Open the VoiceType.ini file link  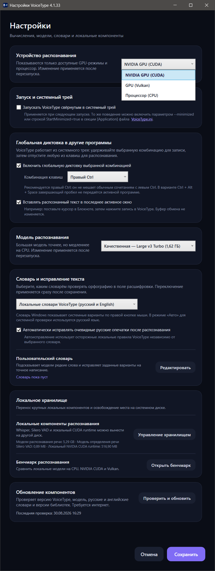(x=142, y=119)
